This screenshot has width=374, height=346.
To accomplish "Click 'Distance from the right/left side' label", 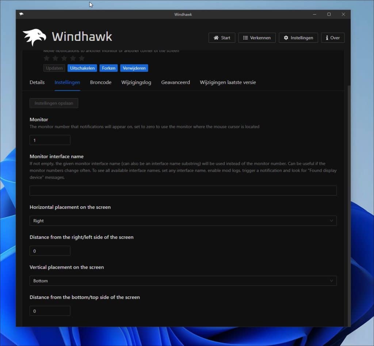I will tap(81, 237).
